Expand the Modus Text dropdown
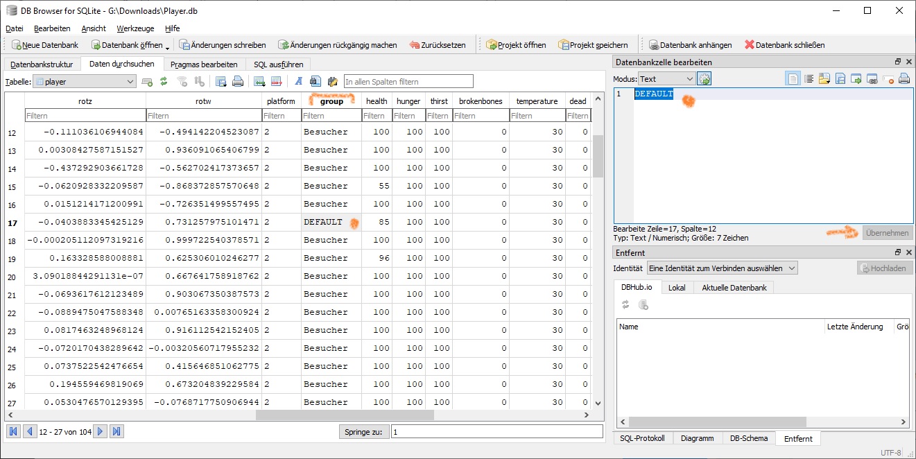This screenshot has width=916, height=459. click(x=666, y=79)
